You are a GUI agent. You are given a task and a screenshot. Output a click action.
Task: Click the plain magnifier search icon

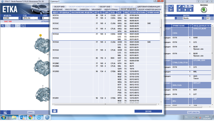click(x=23, y=26)
